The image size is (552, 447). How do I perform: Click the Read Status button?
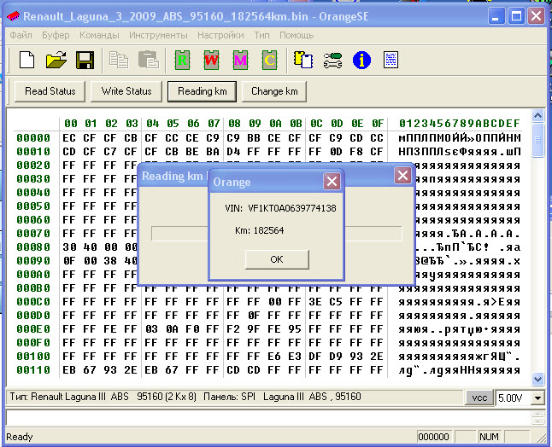tap(50, 91)
